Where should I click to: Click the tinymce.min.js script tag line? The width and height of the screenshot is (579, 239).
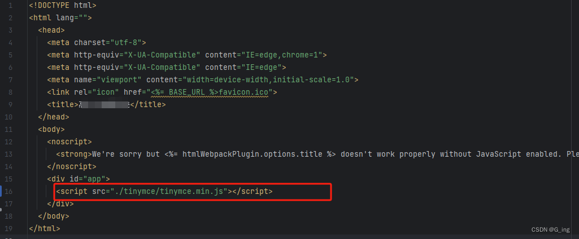164,191
